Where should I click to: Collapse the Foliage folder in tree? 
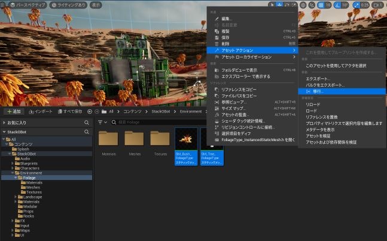16,178
